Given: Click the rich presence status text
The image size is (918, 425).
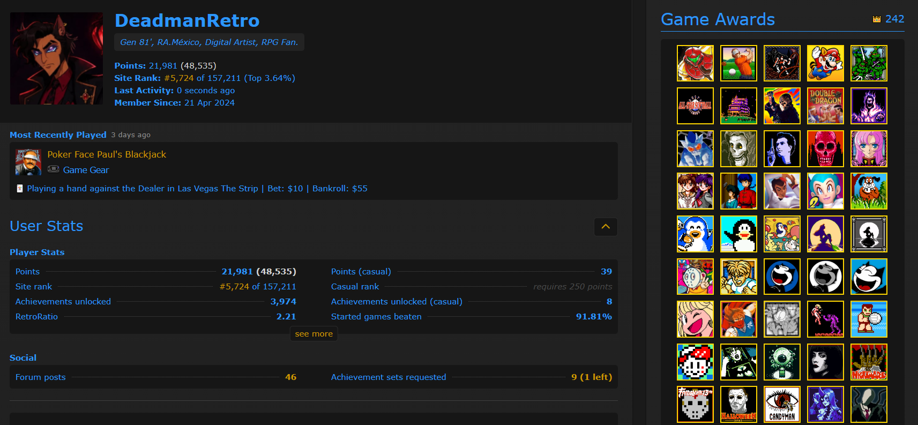Looking at the screenshot, I should [197, 189].
